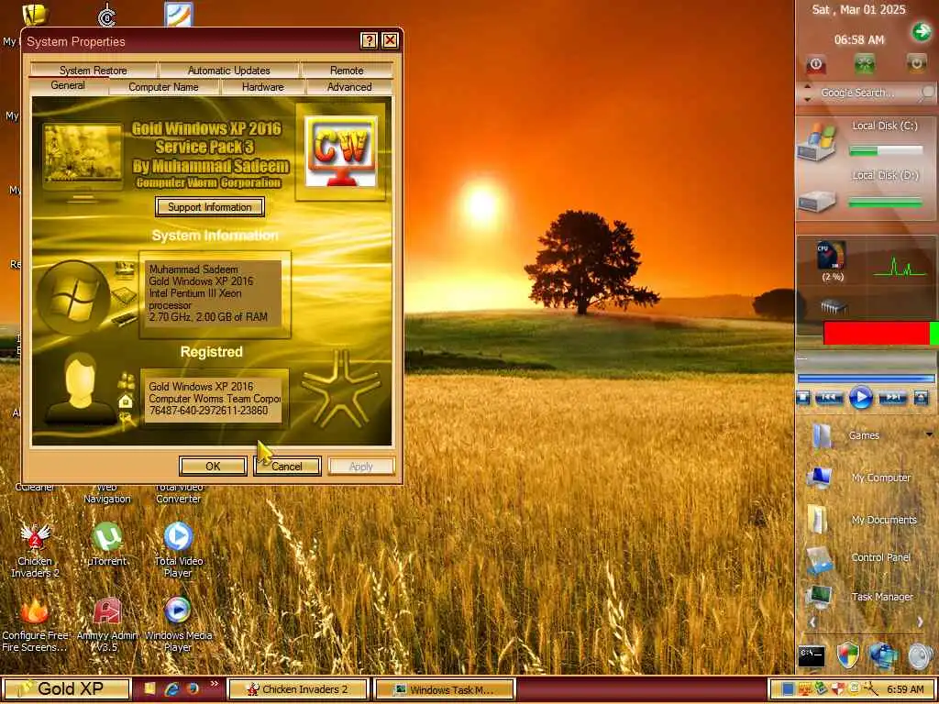Switch to the Advanced tab
The width and height of the screenshot is (939, 704).
click(x=349, y=87)
